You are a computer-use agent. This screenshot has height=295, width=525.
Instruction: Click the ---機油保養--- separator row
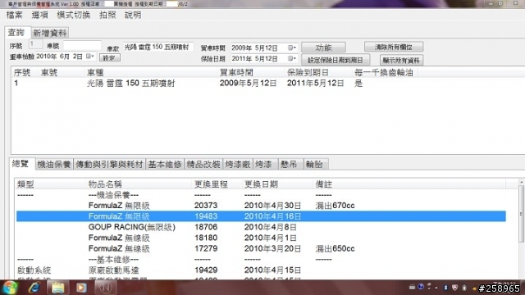coord(261,195)
